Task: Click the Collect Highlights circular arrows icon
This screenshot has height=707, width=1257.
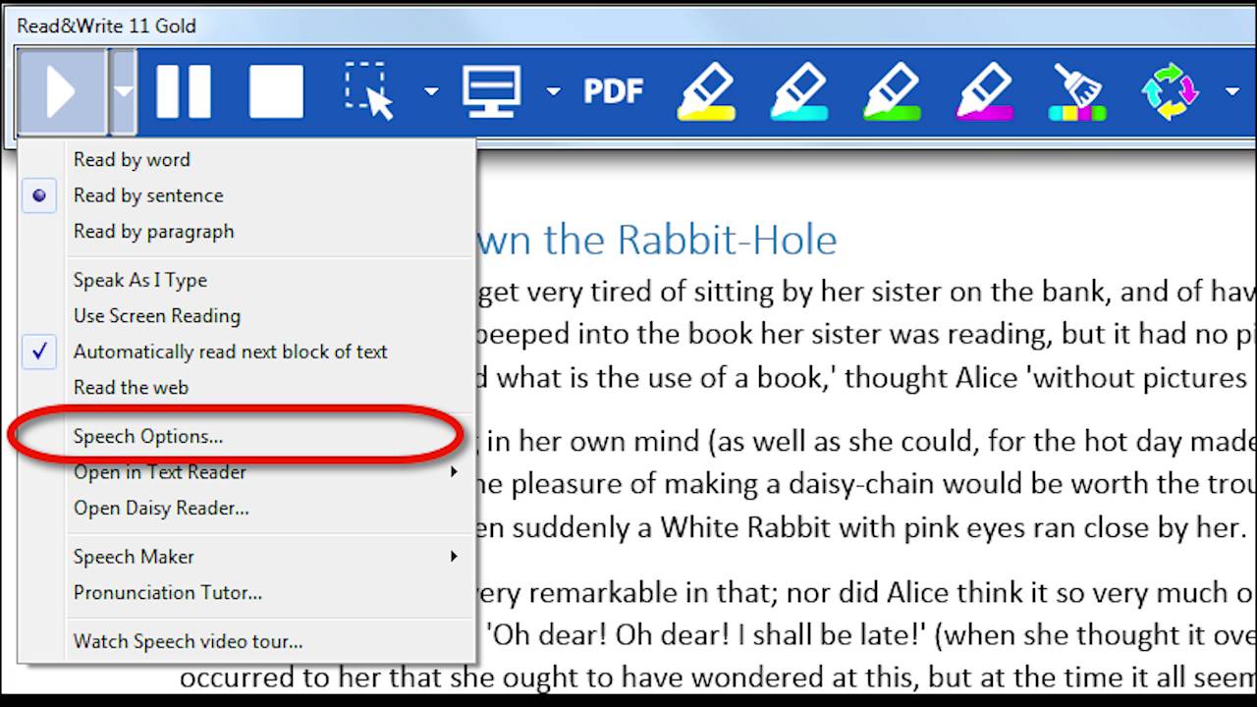Action: [x=1170, y=91]
